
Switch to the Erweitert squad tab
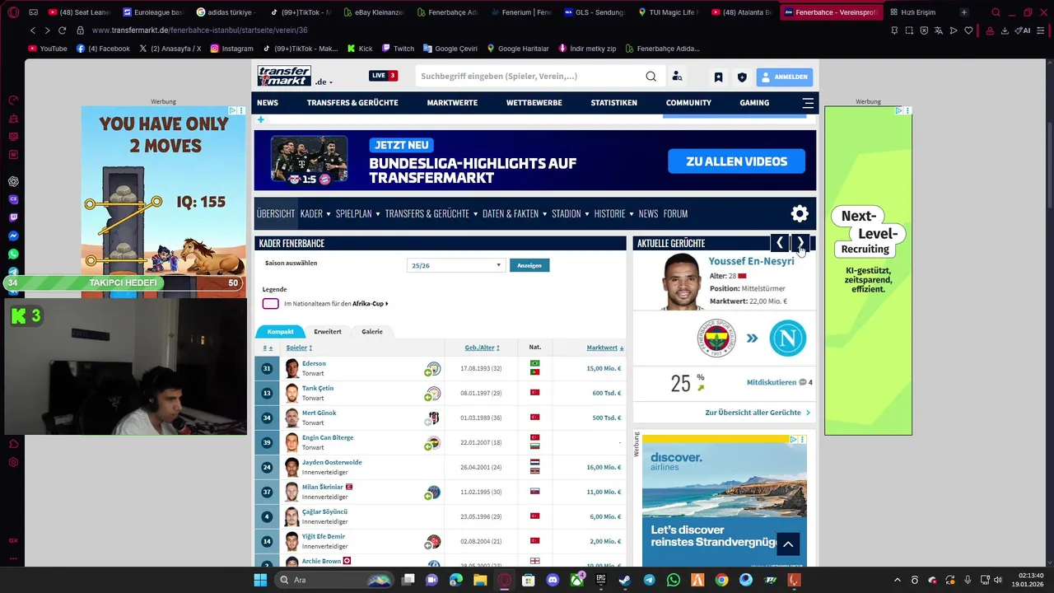327,331
